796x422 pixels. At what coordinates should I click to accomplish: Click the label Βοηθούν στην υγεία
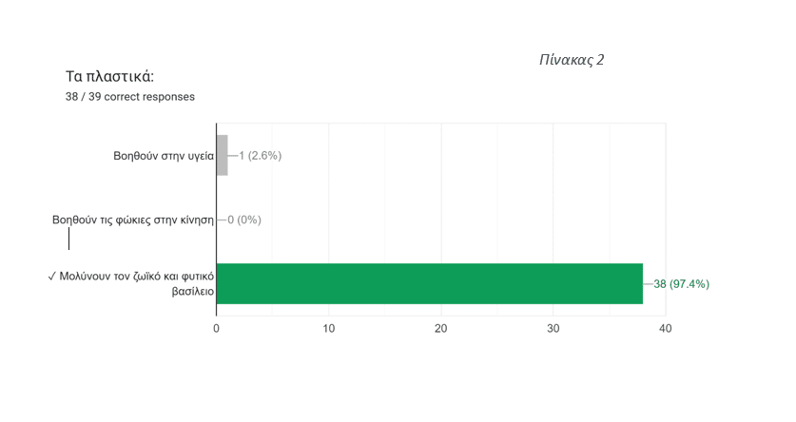click(x=164, y=156)
